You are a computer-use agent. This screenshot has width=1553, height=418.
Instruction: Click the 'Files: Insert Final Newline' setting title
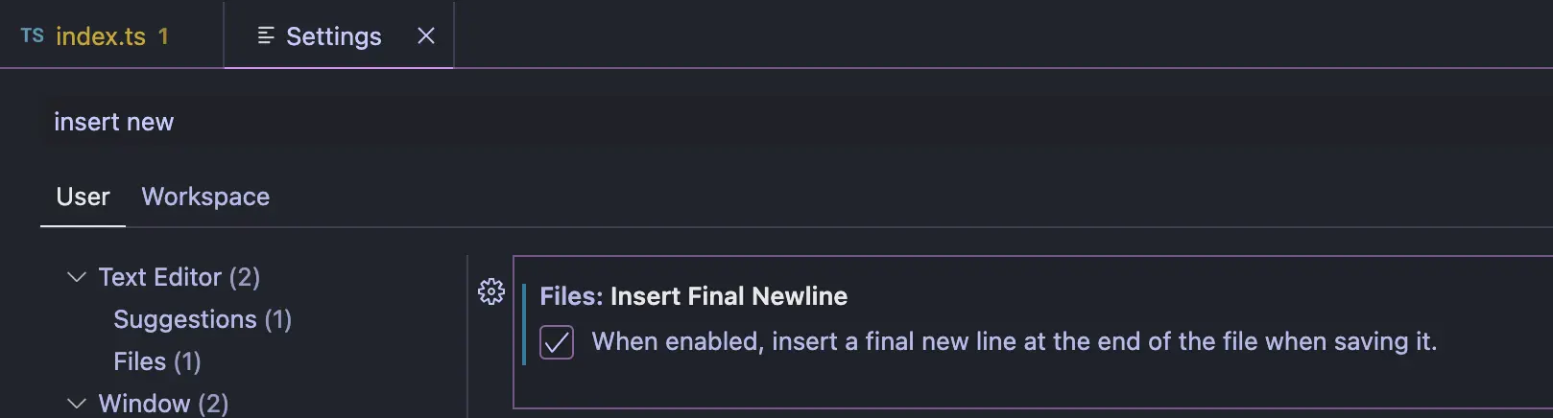pyautogui.click(x=693, y=296)
